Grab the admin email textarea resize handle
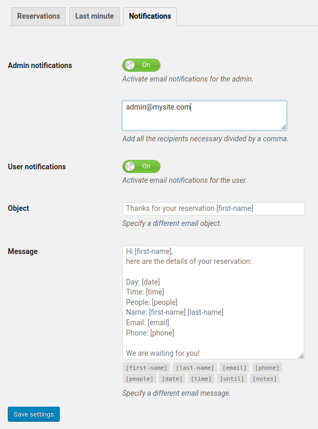 283,127
